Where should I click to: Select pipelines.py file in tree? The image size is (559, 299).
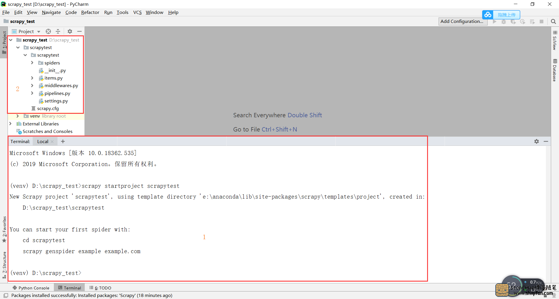pyautogui.click(x=57, y=93)
